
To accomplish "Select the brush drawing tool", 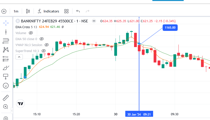I will pos(6,68).
